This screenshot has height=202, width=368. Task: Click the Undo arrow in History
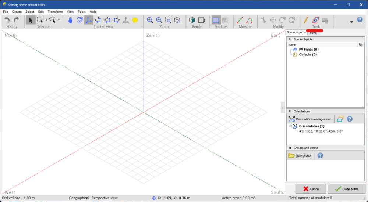[7, 20]
